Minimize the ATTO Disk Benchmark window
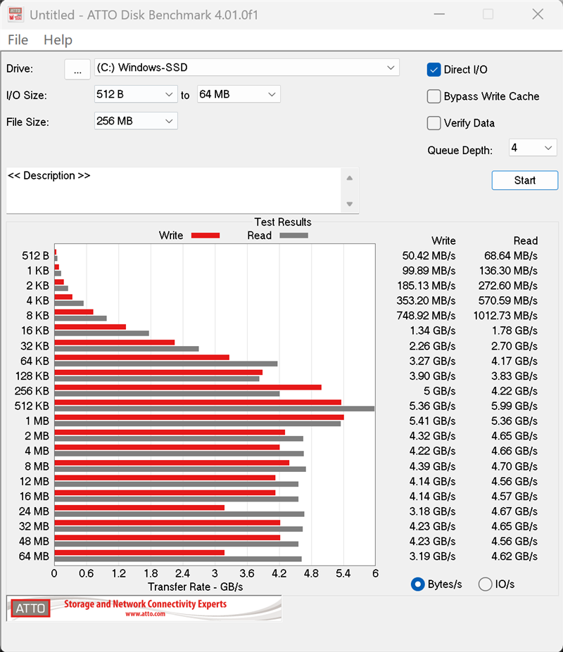The width and height of the screenshot is (563, 652). click(439, 14)
